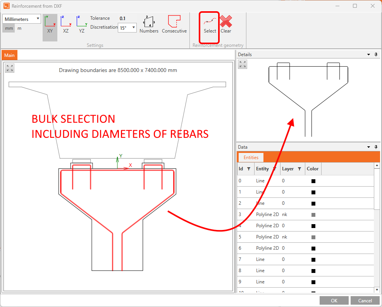The width and height of the screenshot is (382, 307).
Task: Sort by the Color column header
Action: tap(313, 169)
